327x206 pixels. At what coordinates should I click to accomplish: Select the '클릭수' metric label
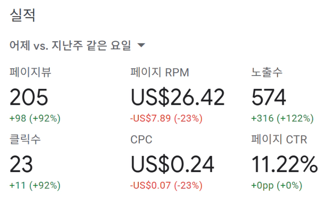tap(25, 140)
